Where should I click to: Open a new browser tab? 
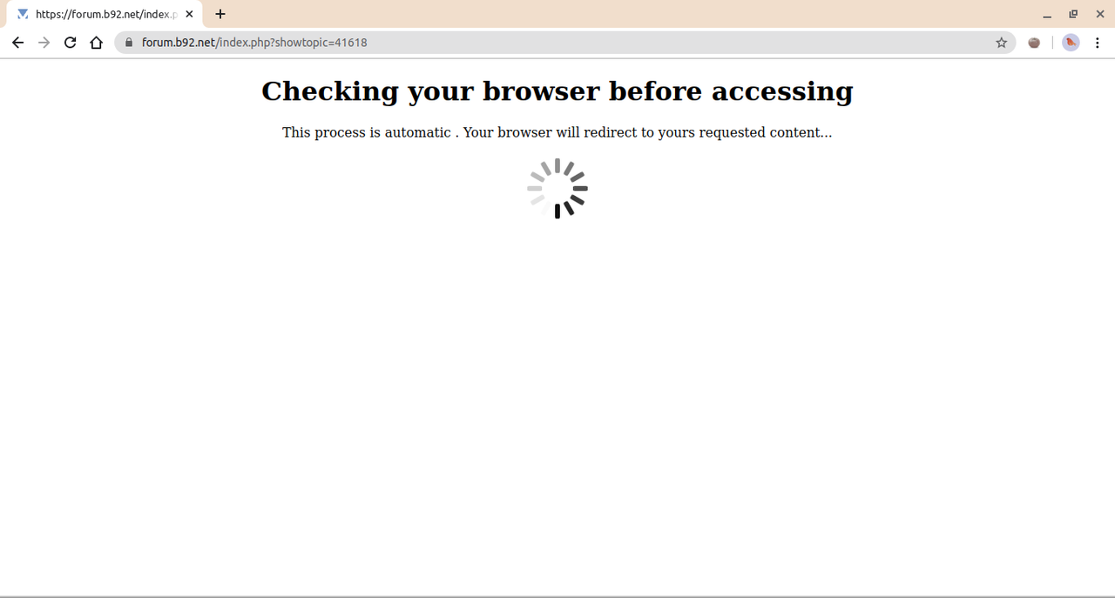pos(220,14)
